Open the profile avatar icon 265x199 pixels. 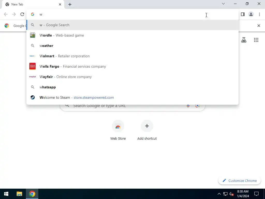pos(251,15)
